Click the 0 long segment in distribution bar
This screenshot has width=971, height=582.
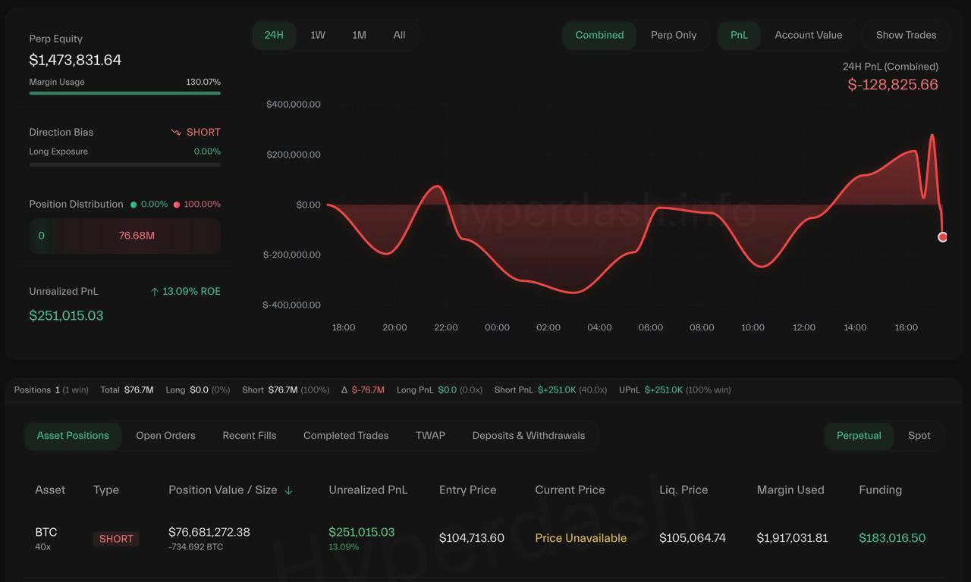click(41, 236)
